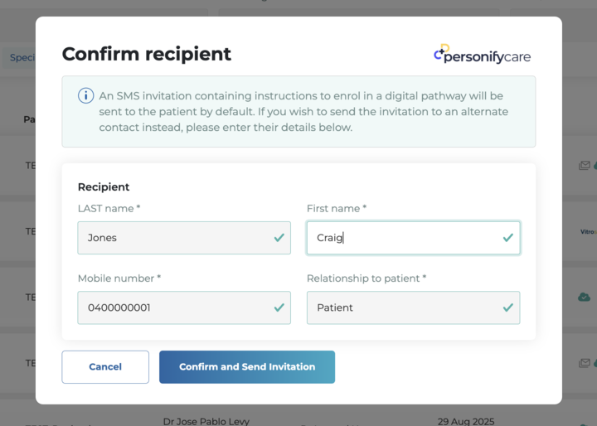This screenshot has height=426, width=597.
Task: Click the checkmark in the Relationship field
Action: (x=507, y=307)
